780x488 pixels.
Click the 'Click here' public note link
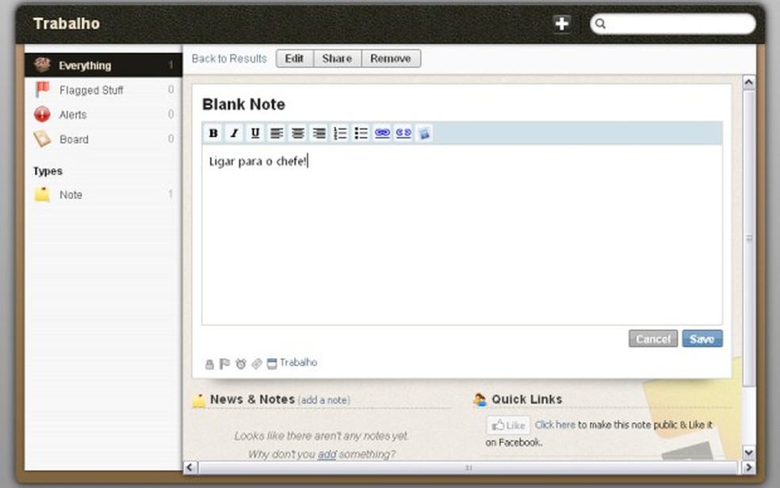pyautogui.click(x=555, y=425)
